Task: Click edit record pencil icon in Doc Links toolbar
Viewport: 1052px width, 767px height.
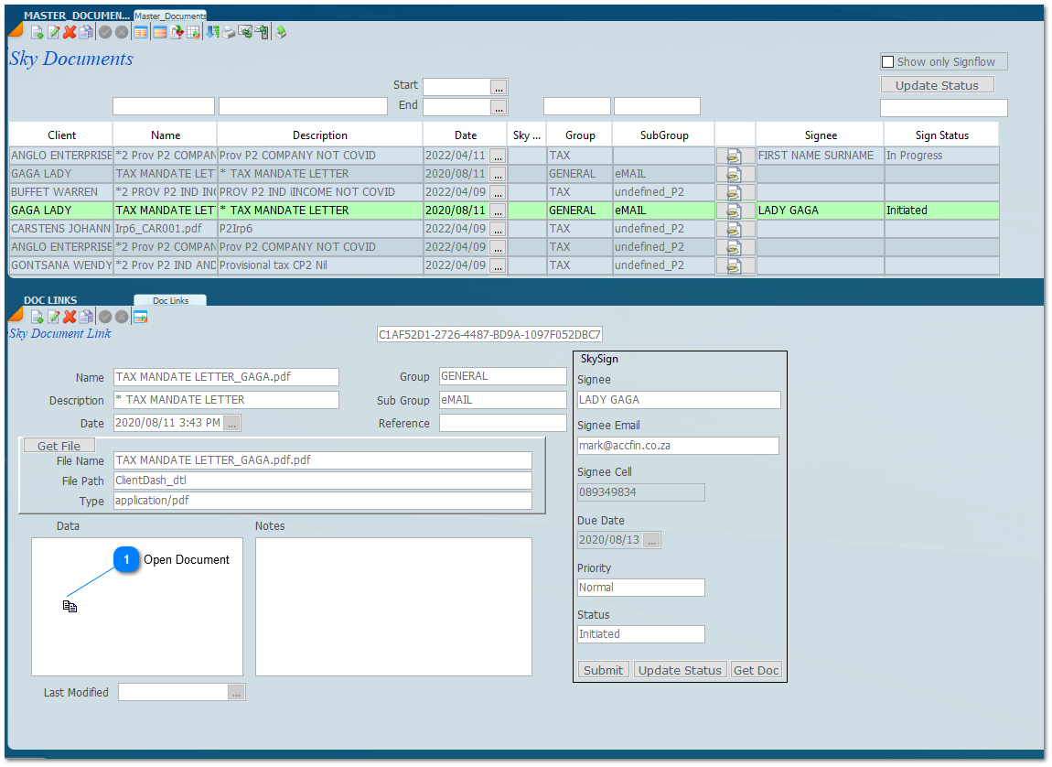Action: [x=53, y=317]
